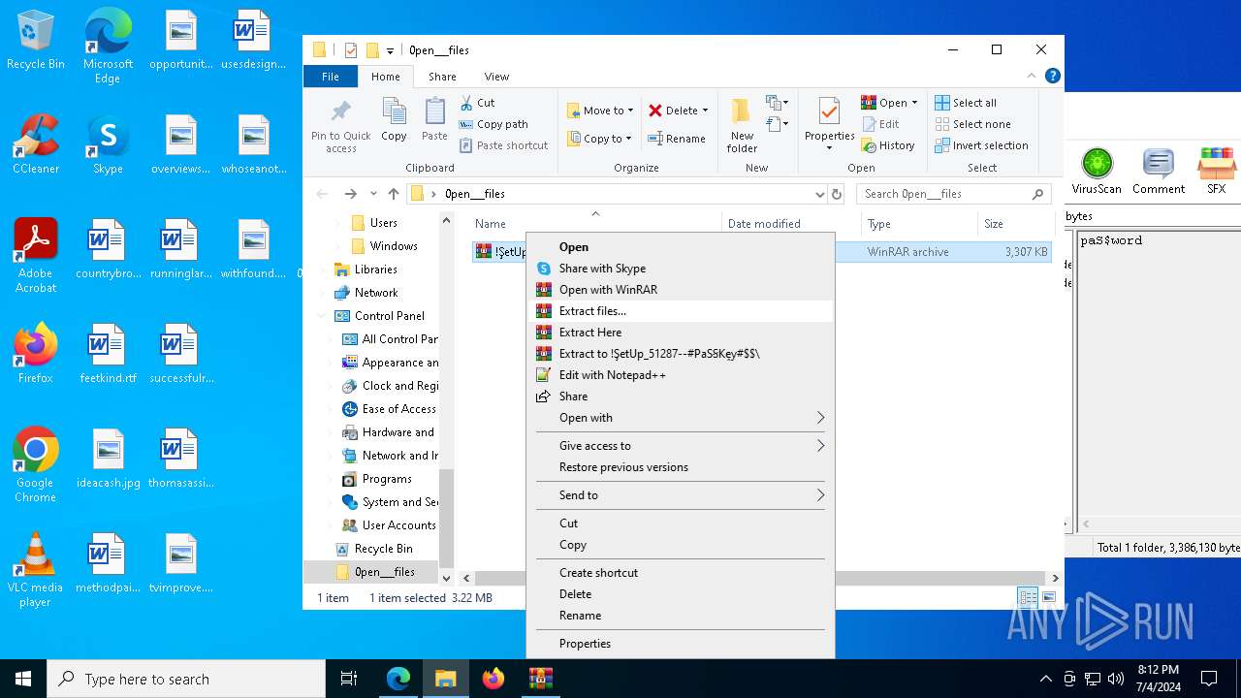Screen dimensions: 1241x698
Task: Click the Properties icon in ribbon
Action: [x=829, y=124]
